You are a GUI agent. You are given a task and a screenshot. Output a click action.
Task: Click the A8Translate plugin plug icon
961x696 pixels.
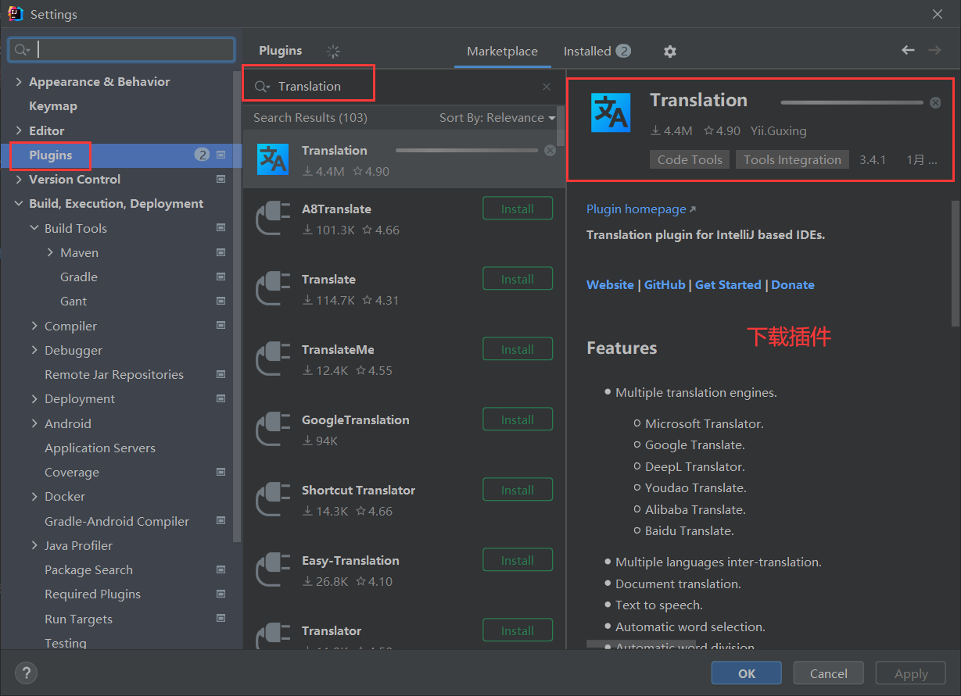(273, 219)
